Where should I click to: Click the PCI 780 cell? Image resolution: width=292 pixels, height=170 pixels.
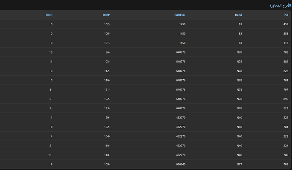pyautogui.click(x=286, y=155)
